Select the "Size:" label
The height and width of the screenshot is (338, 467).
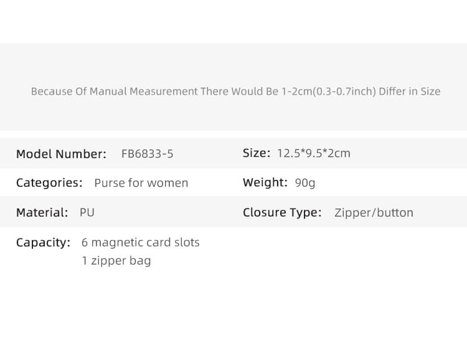(x=257, y=153)
